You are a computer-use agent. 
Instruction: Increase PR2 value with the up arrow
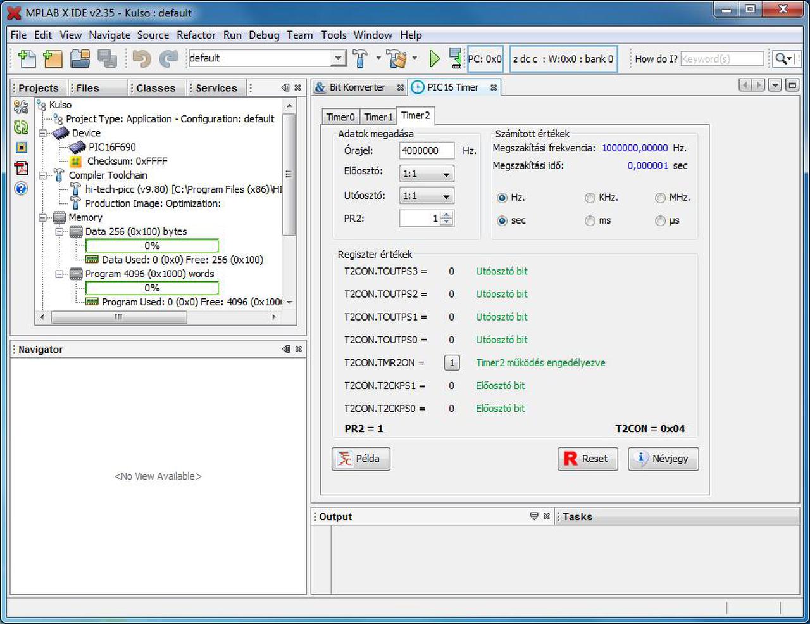click(x=447, y=214)
